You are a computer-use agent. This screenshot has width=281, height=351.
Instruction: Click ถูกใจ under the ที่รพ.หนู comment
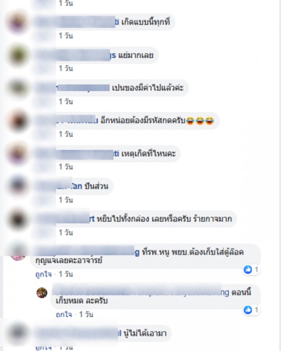[43, 274]
